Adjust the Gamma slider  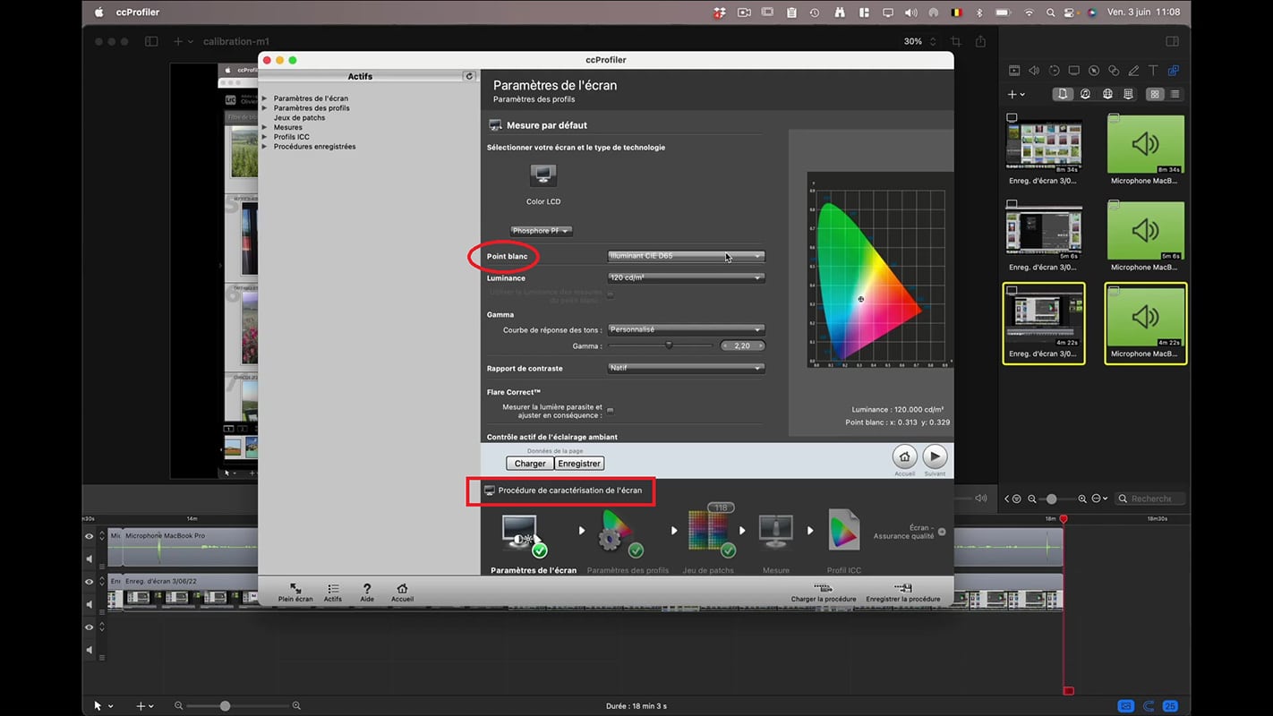[x=668, y=345]
